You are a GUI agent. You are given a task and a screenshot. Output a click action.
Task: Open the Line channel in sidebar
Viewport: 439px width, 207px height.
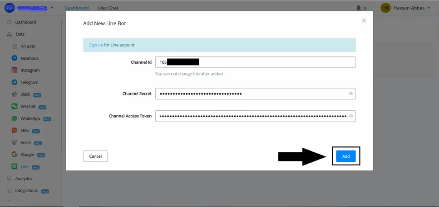(25, 167)
